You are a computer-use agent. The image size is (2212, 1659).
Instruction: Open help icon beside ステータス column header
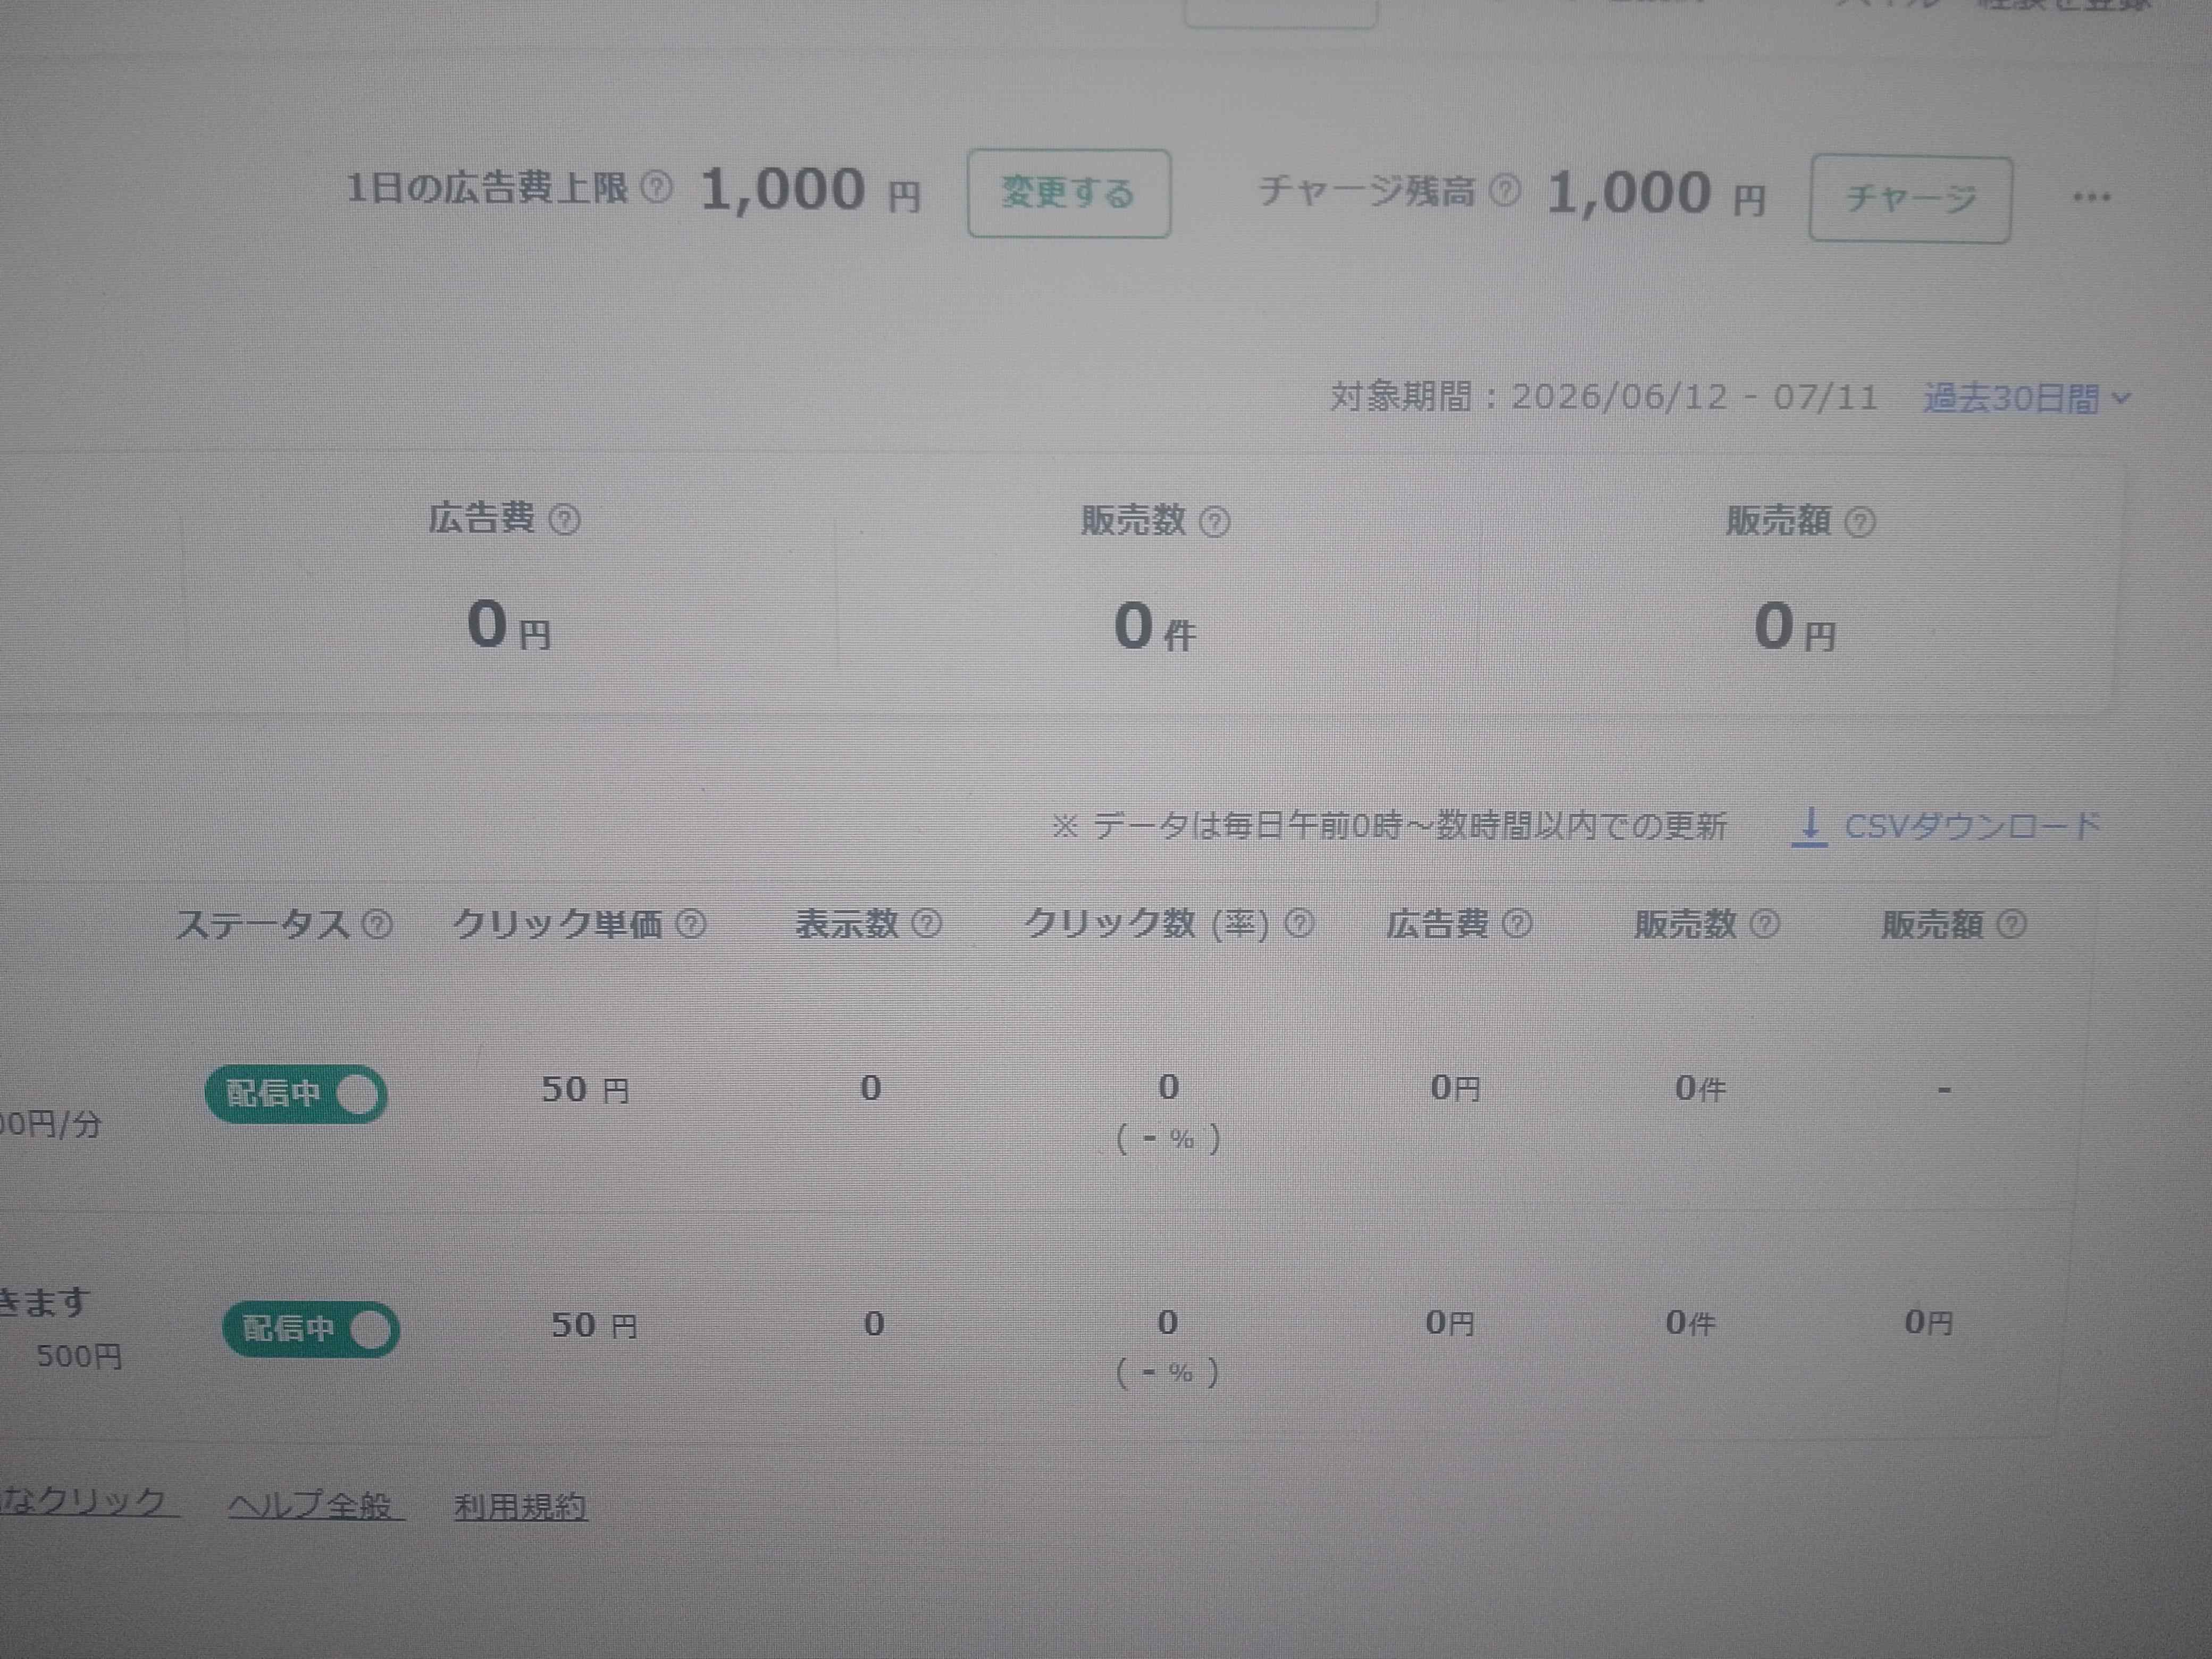(377, 923)
